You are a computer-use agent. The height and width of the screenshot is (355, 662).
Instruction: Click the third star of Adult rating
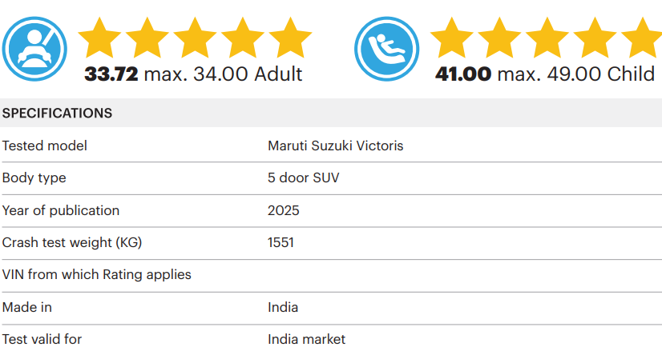[x=195, y=38]
